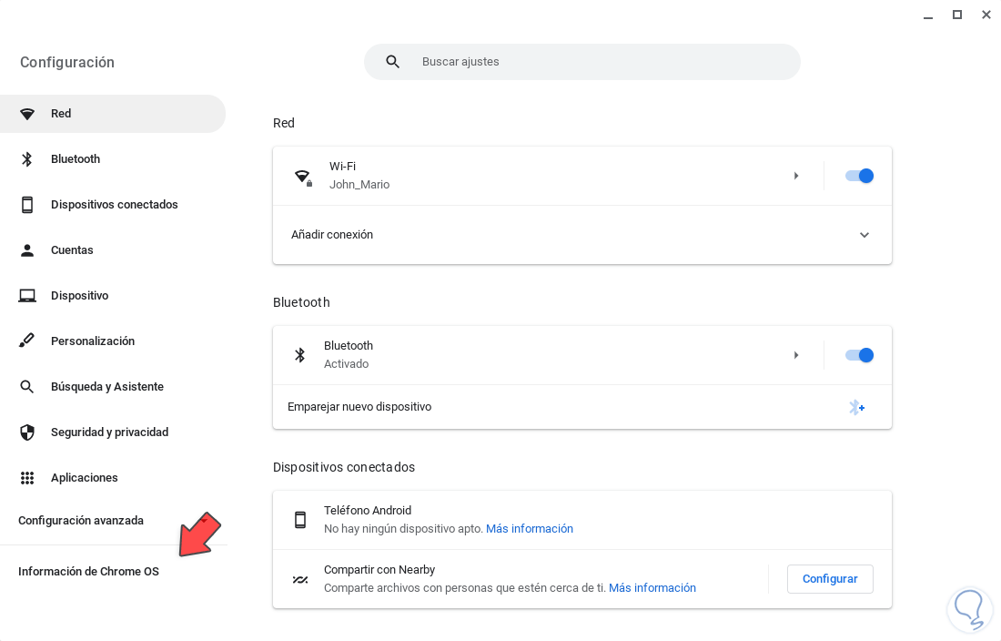Open Wi-Fi details with the arrow
The image size is (1001, 641).
(796, 176)
